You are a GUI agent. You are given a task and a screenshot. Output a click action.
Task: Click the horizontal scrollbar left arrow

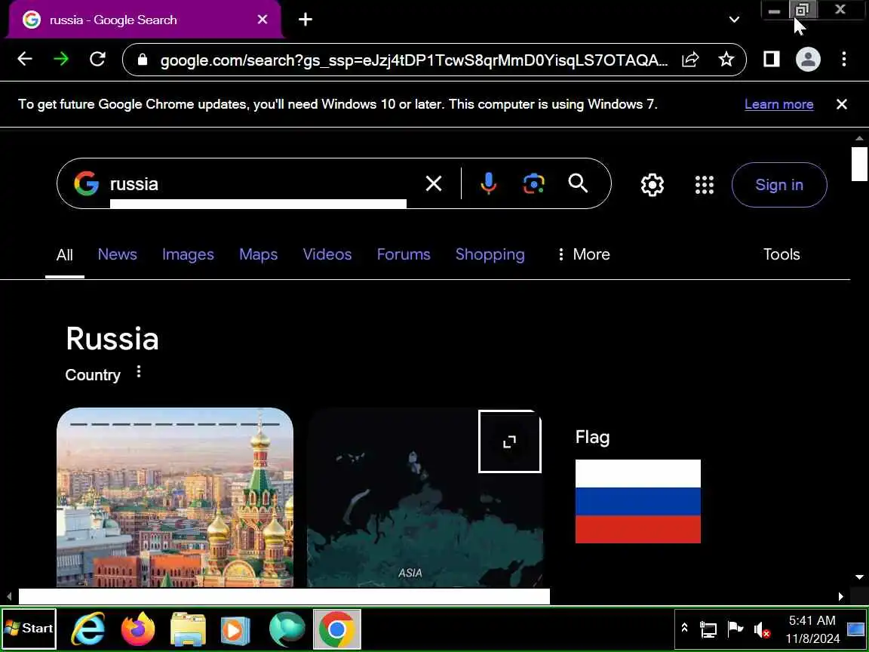pyautogui.click(x=9, y=597)
